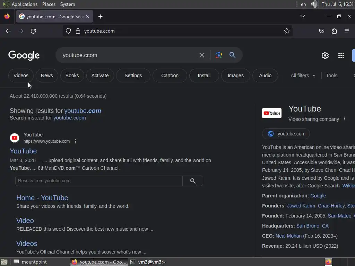Expand the All filters dropdown

point(303,76)
